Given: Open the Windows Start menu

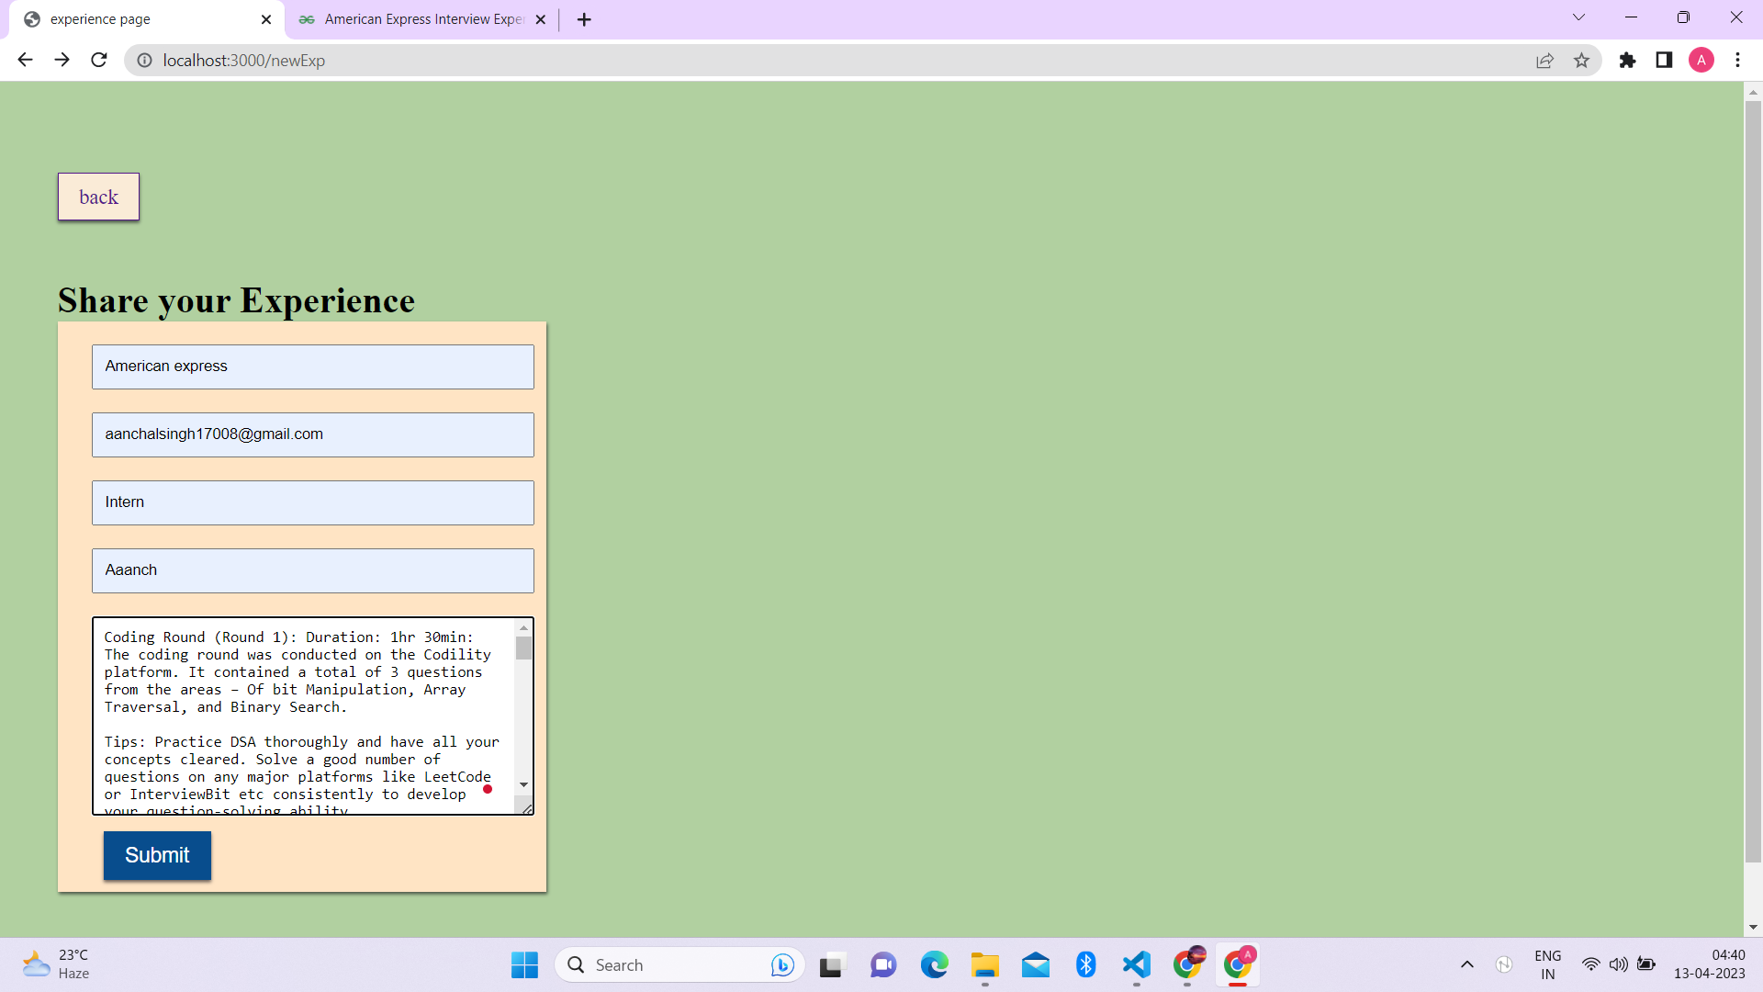Looking at the screenshot, I should tap(524, 964).
